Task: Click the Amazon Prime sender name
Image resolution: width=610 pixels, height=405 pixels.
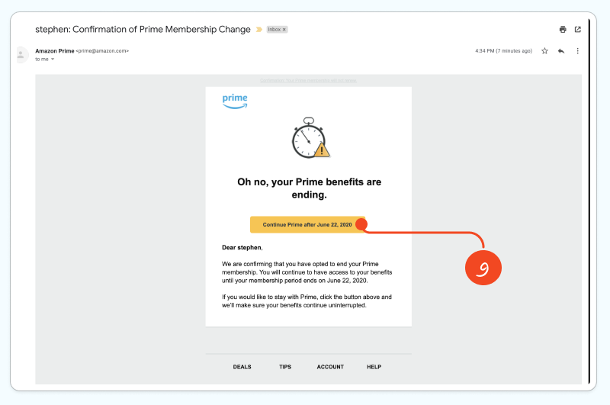Action: click(x=54, y=51)
